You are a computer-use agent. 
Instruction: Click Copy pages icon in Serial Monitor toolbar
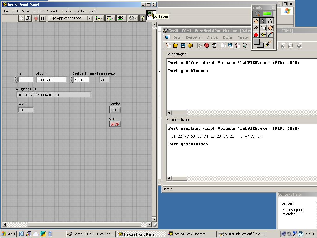tap(223, 46)
